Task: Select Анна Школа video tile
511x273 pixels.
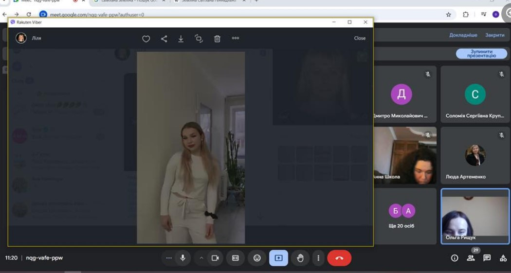Action: tap(405, 155)
